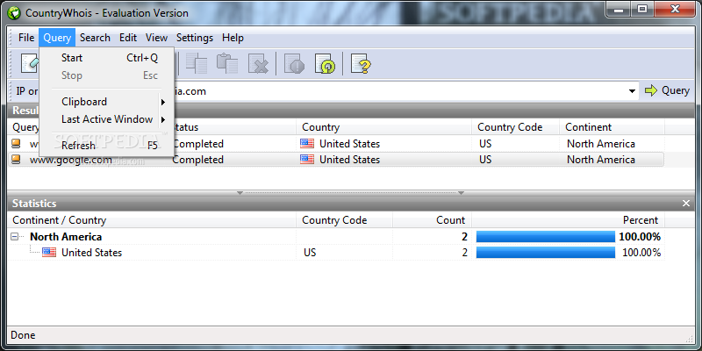Collapse the North America tree node
Image resolution: width=702 pixels, height=351 pixels.
(x=15, y=236)
